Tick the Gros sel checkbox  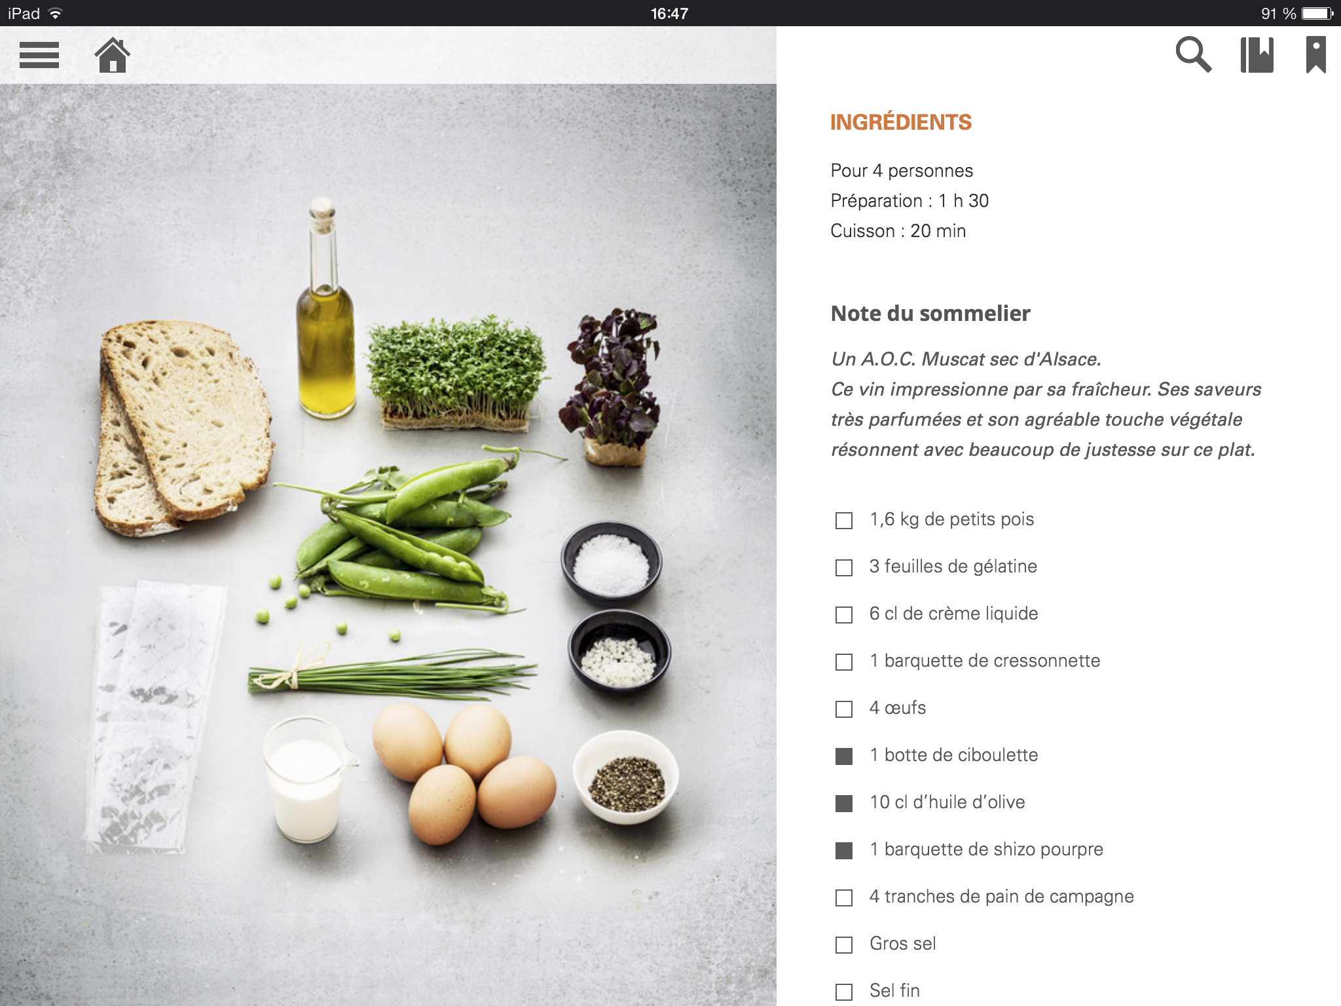pyautogui.click(x=844, y=945)
